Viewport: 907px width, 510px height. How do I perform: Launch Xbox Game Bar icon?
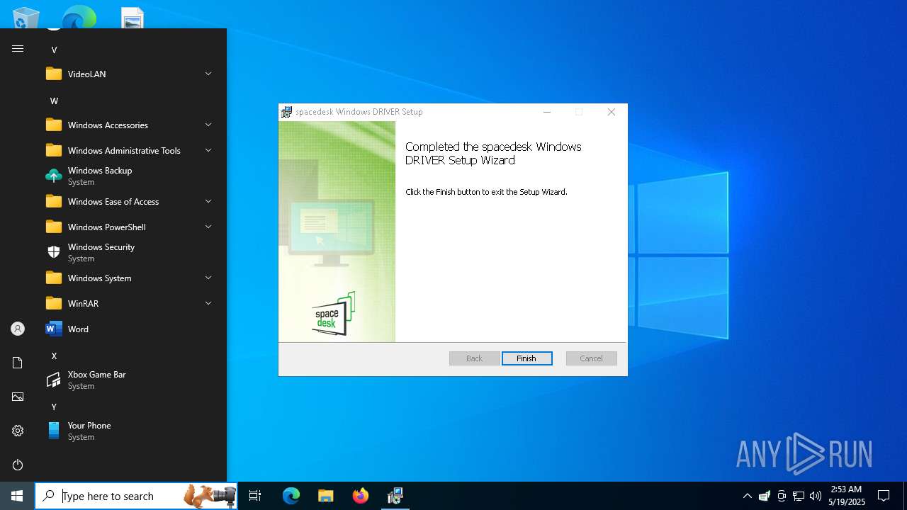54,380
